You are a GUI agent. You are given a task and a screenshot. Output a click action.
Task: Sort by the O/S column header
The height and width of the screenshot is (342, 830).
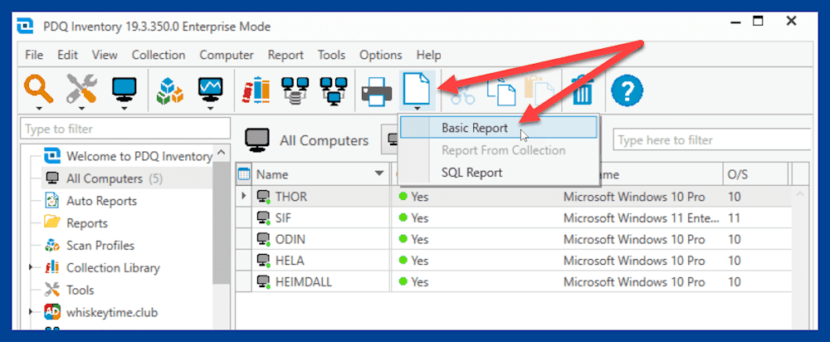click(x=755, y=174)
